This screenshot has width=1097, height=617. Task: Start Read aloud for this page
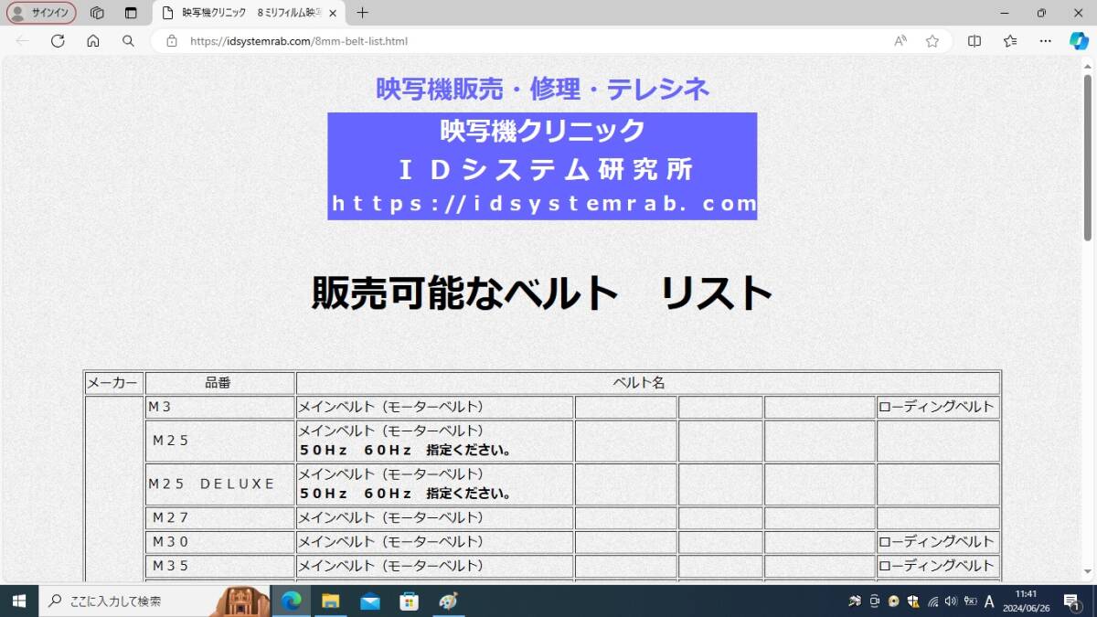(900, 41)
